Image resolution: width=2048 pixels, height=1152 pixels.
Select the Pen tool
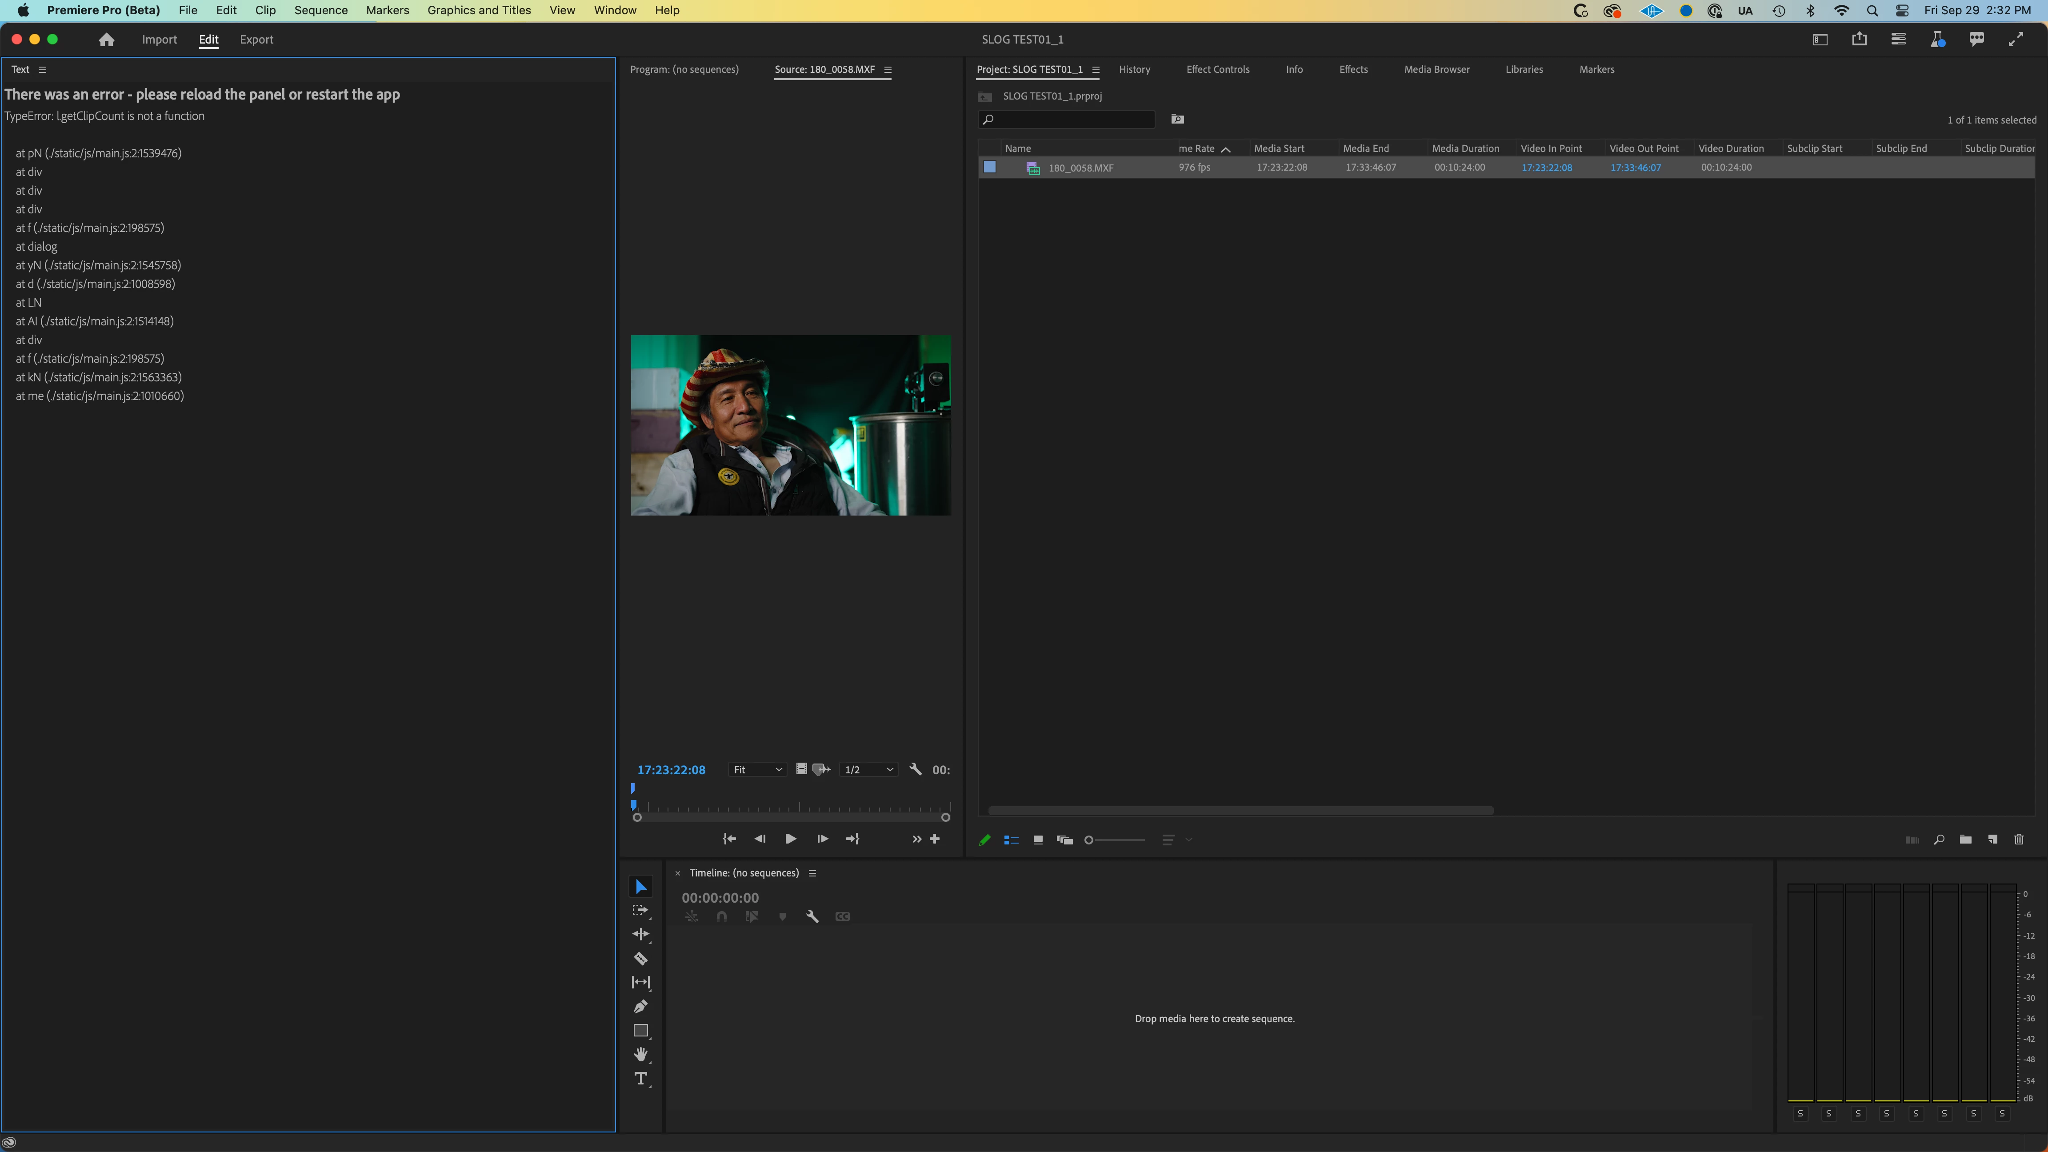[640, 1007]
